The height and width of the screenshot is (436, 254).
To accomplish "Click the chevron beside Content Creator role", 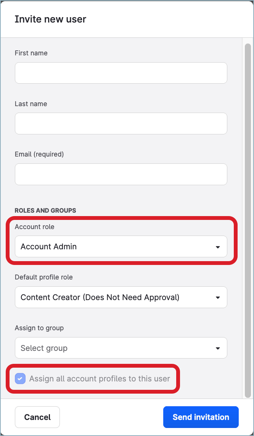I will (218, 297).
